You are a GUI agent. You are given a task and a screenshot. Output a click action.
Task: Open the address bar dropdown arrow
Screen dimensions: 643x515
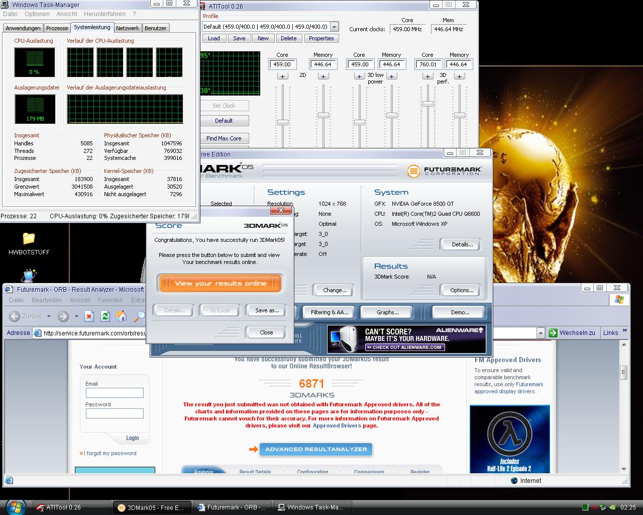(541, 333)
